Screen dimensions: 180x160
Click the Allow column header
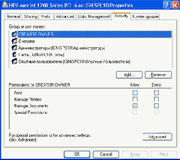click(x=134, y=85)
